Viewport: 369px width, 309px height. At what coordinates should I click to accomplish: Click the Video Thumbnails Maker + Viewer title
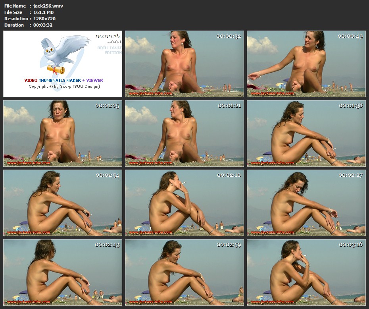point(63,80)
